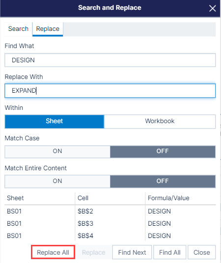This screenshot has height=263, width=221.
Task: Click the Replace All button
Action: click(x=53, y=252)
